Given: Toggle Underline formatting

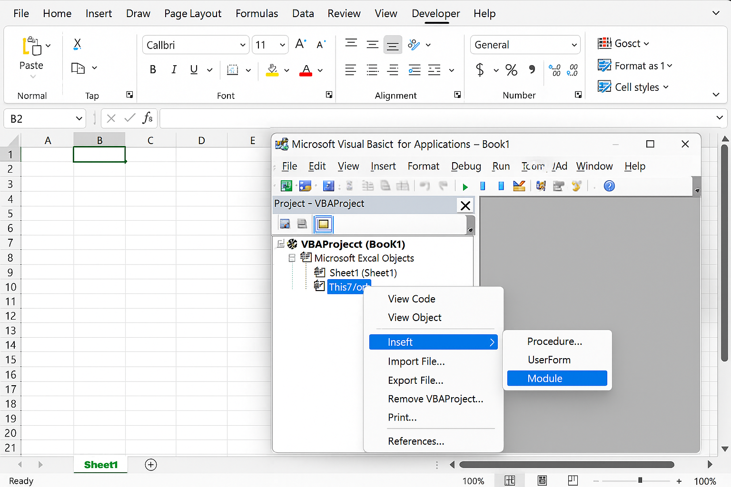Looking at the screenshot, I should pos(194,70).
